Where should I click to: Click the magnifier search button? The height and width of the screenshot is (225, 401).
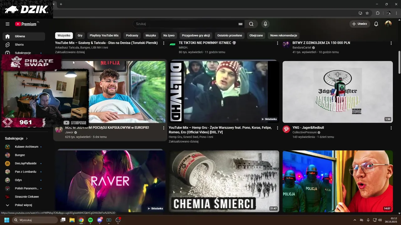point(251,24)
